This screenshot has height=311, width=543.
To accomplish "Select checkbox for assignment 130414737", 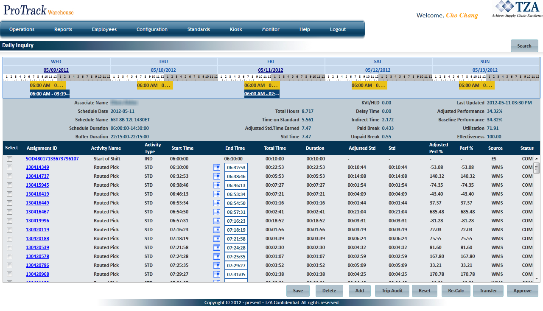I will coord(9,177).
